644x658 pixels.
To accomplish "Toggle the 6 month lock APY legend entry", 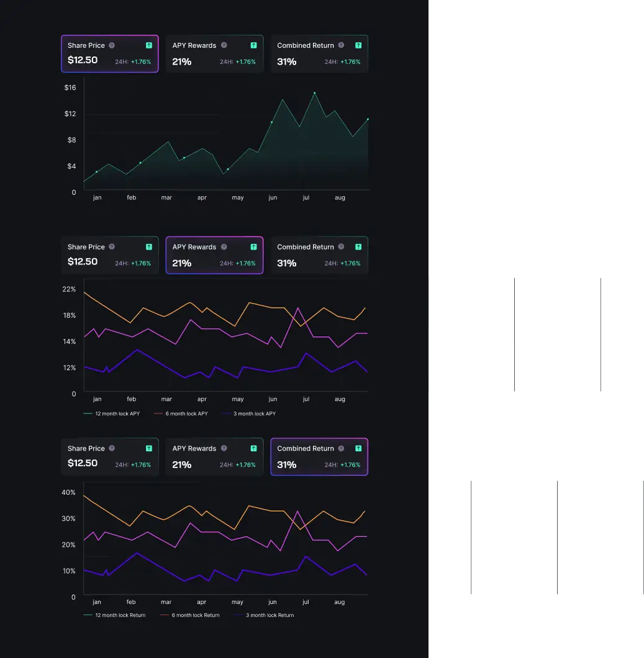I will click(181, 414).
